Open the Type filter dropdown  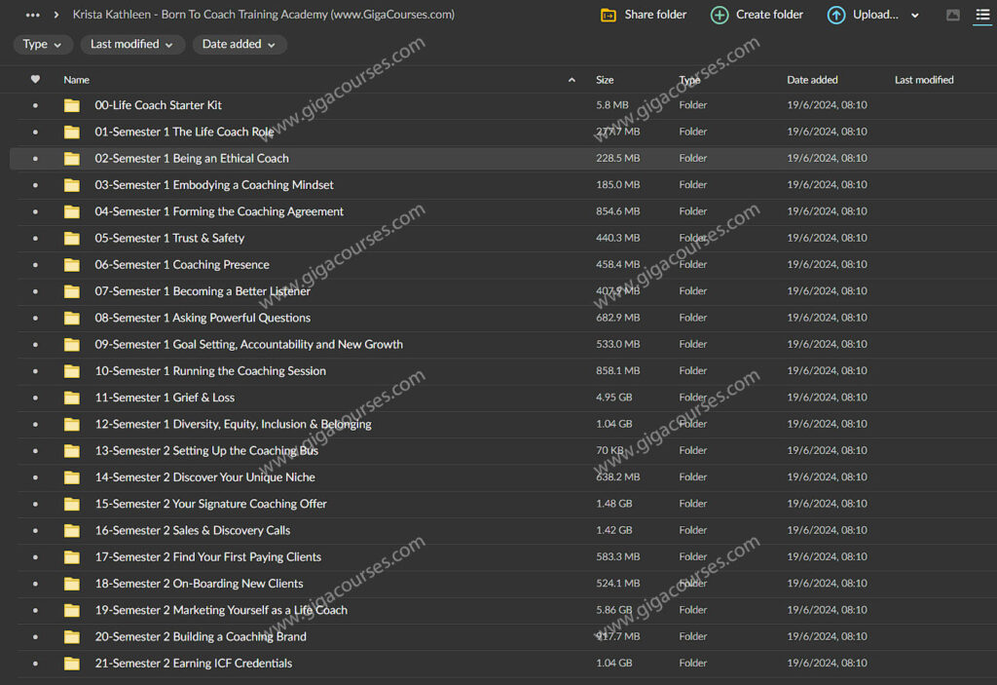point(43,44)
